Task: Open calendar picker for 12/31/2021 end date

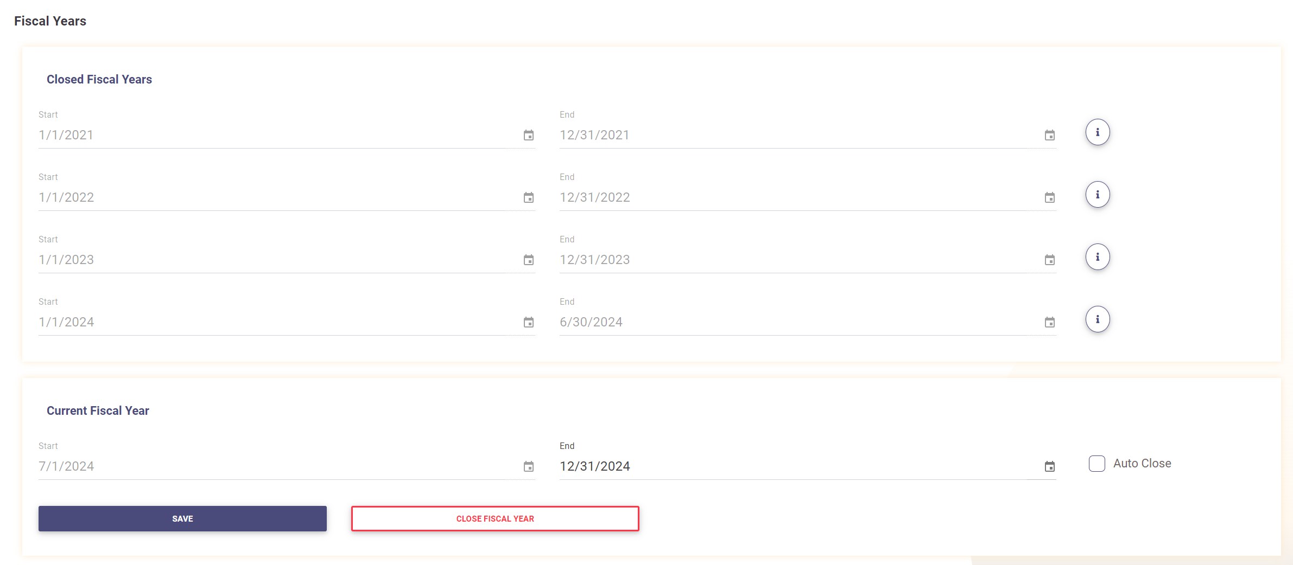Action: pyautogui.click(x=1049, y=135)
